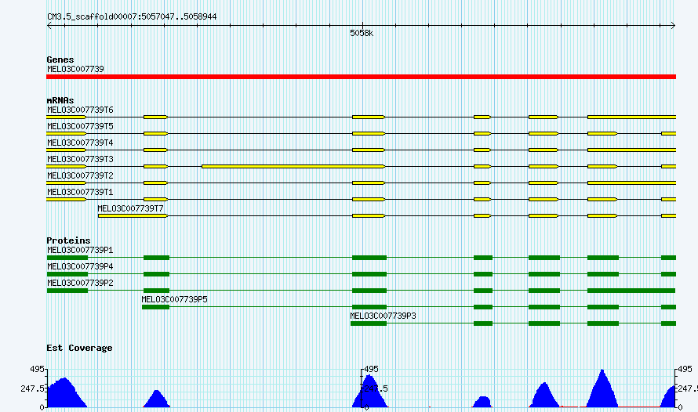Open transcript label MEL03C007739T5
The image size is (698, 412).
click(x=80, y=126)
